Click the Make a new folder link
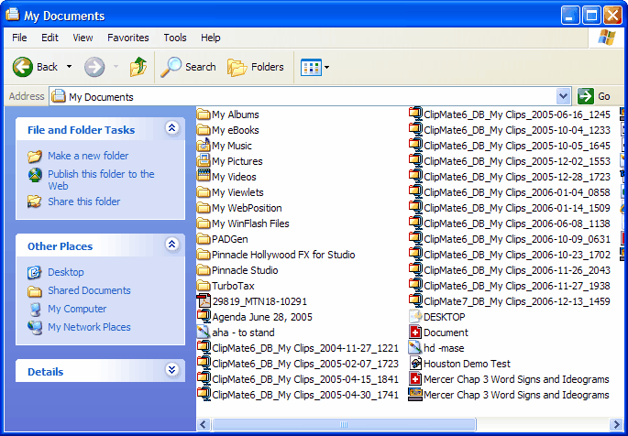The image size is (628, 436). 88,156
